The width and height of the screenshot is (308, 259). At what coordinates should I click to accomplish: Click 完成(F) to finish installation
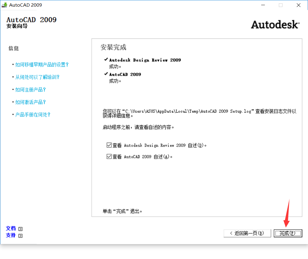tap(288, 233)
